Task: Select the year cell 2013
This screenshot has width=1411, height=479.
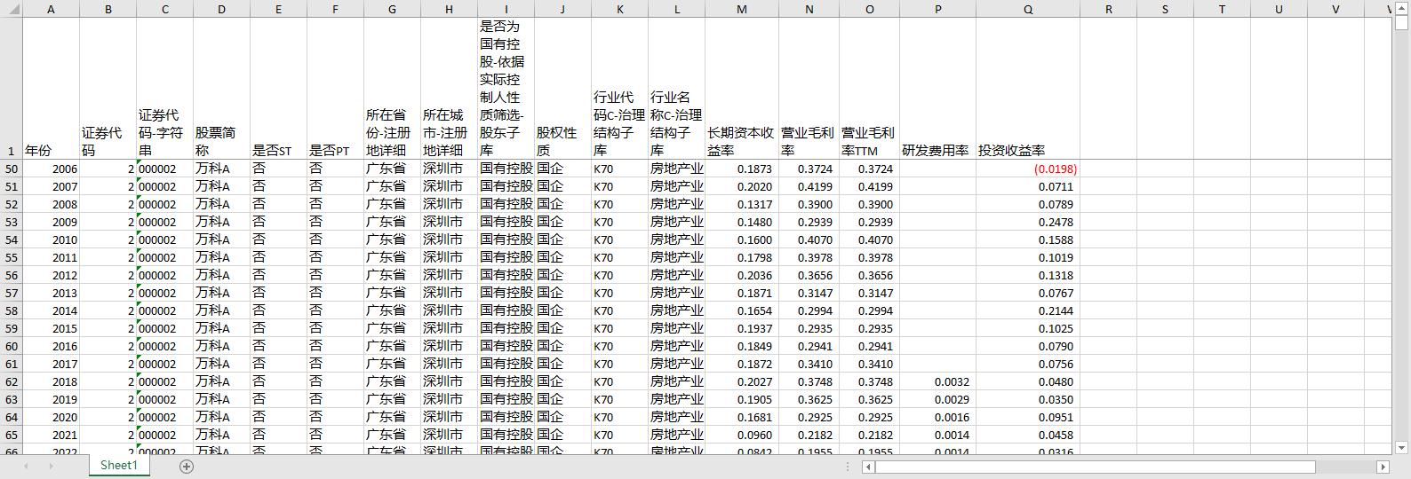Action: (51, 293)
